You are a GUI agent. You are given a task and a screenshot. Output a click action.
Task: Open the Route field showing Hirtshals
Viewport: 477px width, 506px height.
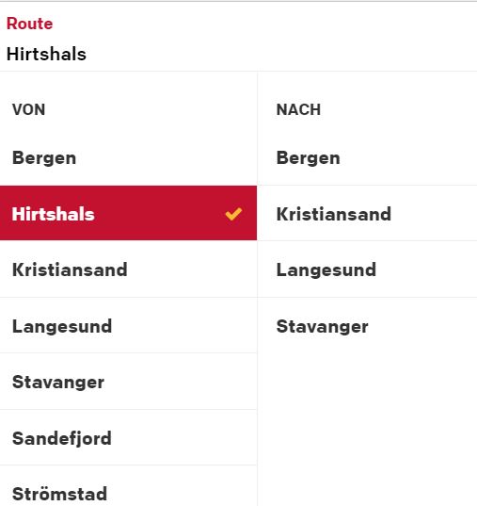pos(239,37)
